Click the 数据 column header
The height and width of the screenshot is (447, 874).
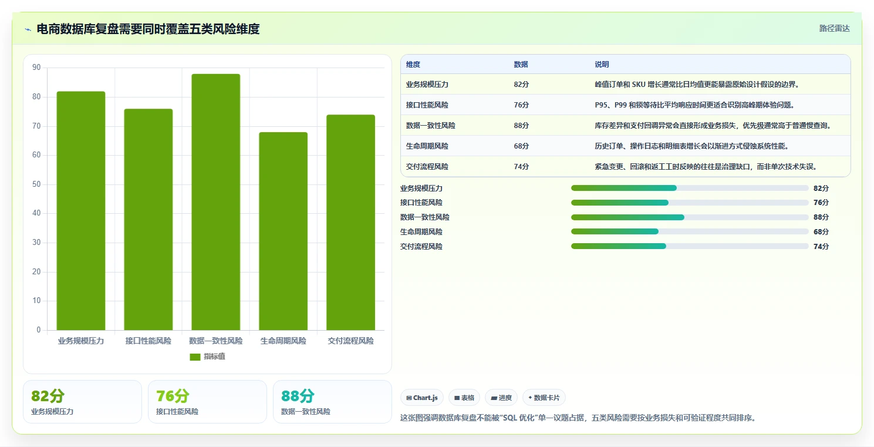pos(521,65)
